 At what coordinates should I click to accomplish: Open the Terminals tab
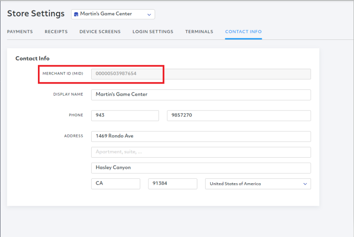tap(199, 32)
